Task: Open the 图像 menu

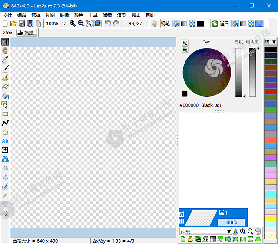Action: [64, 15]
